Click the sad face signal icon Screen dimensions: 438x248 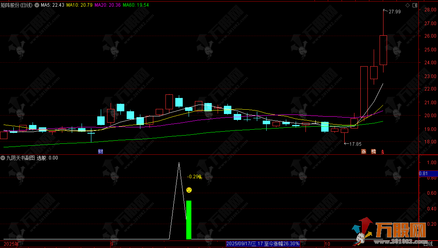tap(189, 190)
